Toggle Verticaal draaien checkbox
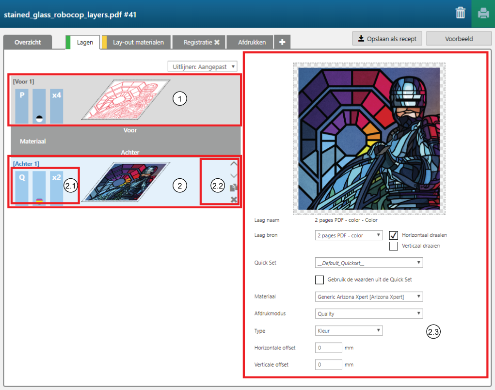 click(x=393, y=246)
